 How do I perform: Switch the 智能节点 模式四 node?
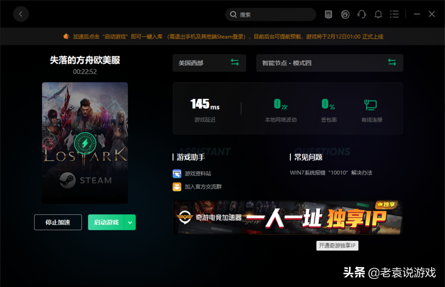pyautogui.click(x=392, y=63)
